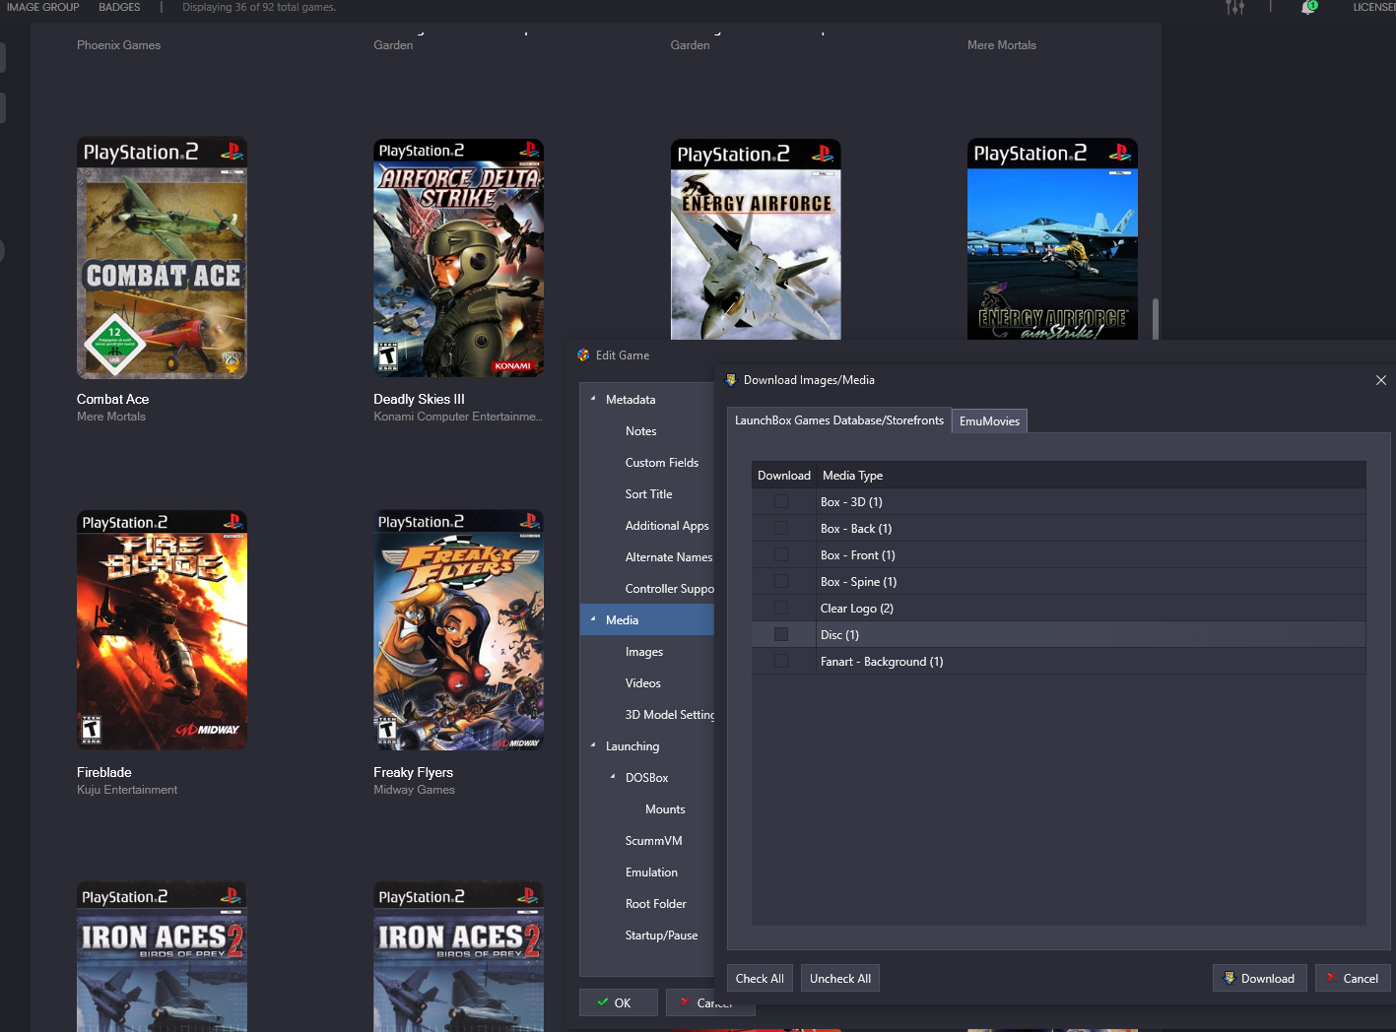Image resolution: width=1396 pixels, height=1032 pixels.
Task: Open the LICENSE menu item
Action: [1374, 7]
